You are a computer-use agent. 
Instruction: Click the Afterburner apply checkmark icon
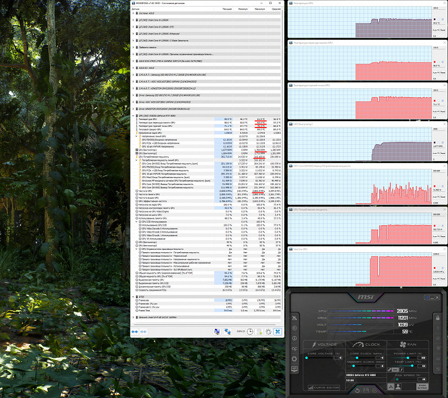tap(374, 391)
